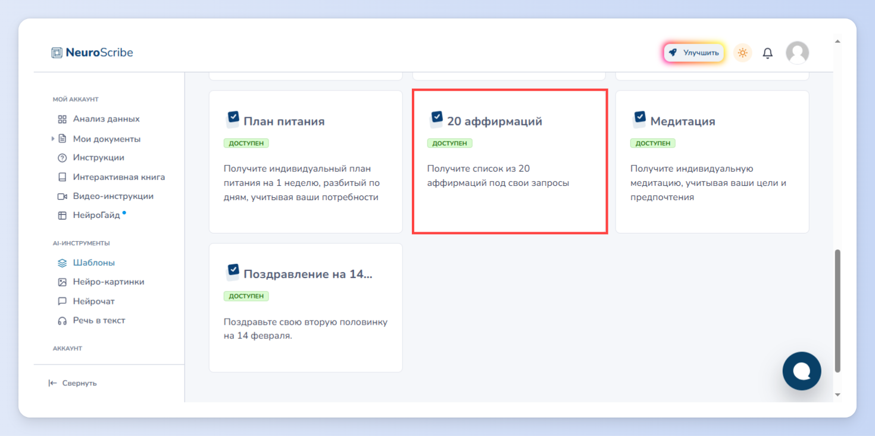Screen dimensions: 875x436
Task: Click the Свернуть sidebar button
Action: click(73, 383)
